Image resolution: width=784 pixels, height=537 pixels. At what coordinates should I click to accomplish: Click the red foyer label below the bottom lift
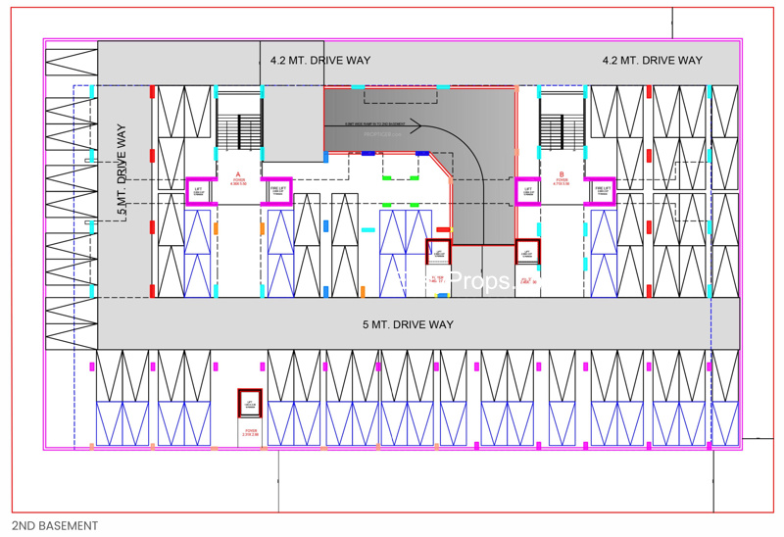pos(250,431)
